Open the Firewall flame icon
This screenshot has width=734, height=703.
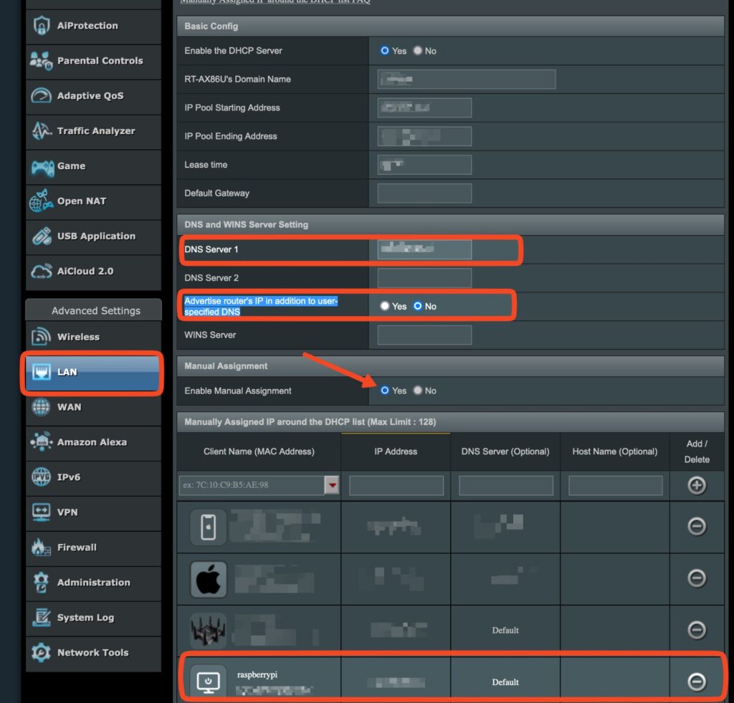pyautogui.click(x=41, y=547)
